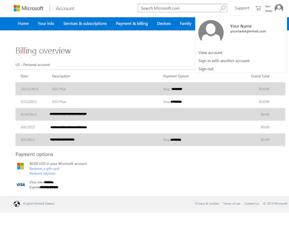Open Privacy & cookies footer link
Screen dimensions: 289x230
point(207,204)
